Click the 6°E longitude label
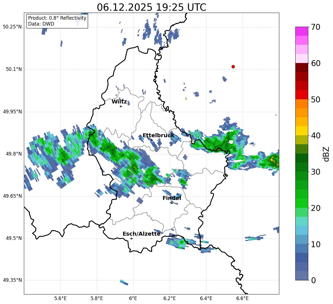 (x=133, y=298)
